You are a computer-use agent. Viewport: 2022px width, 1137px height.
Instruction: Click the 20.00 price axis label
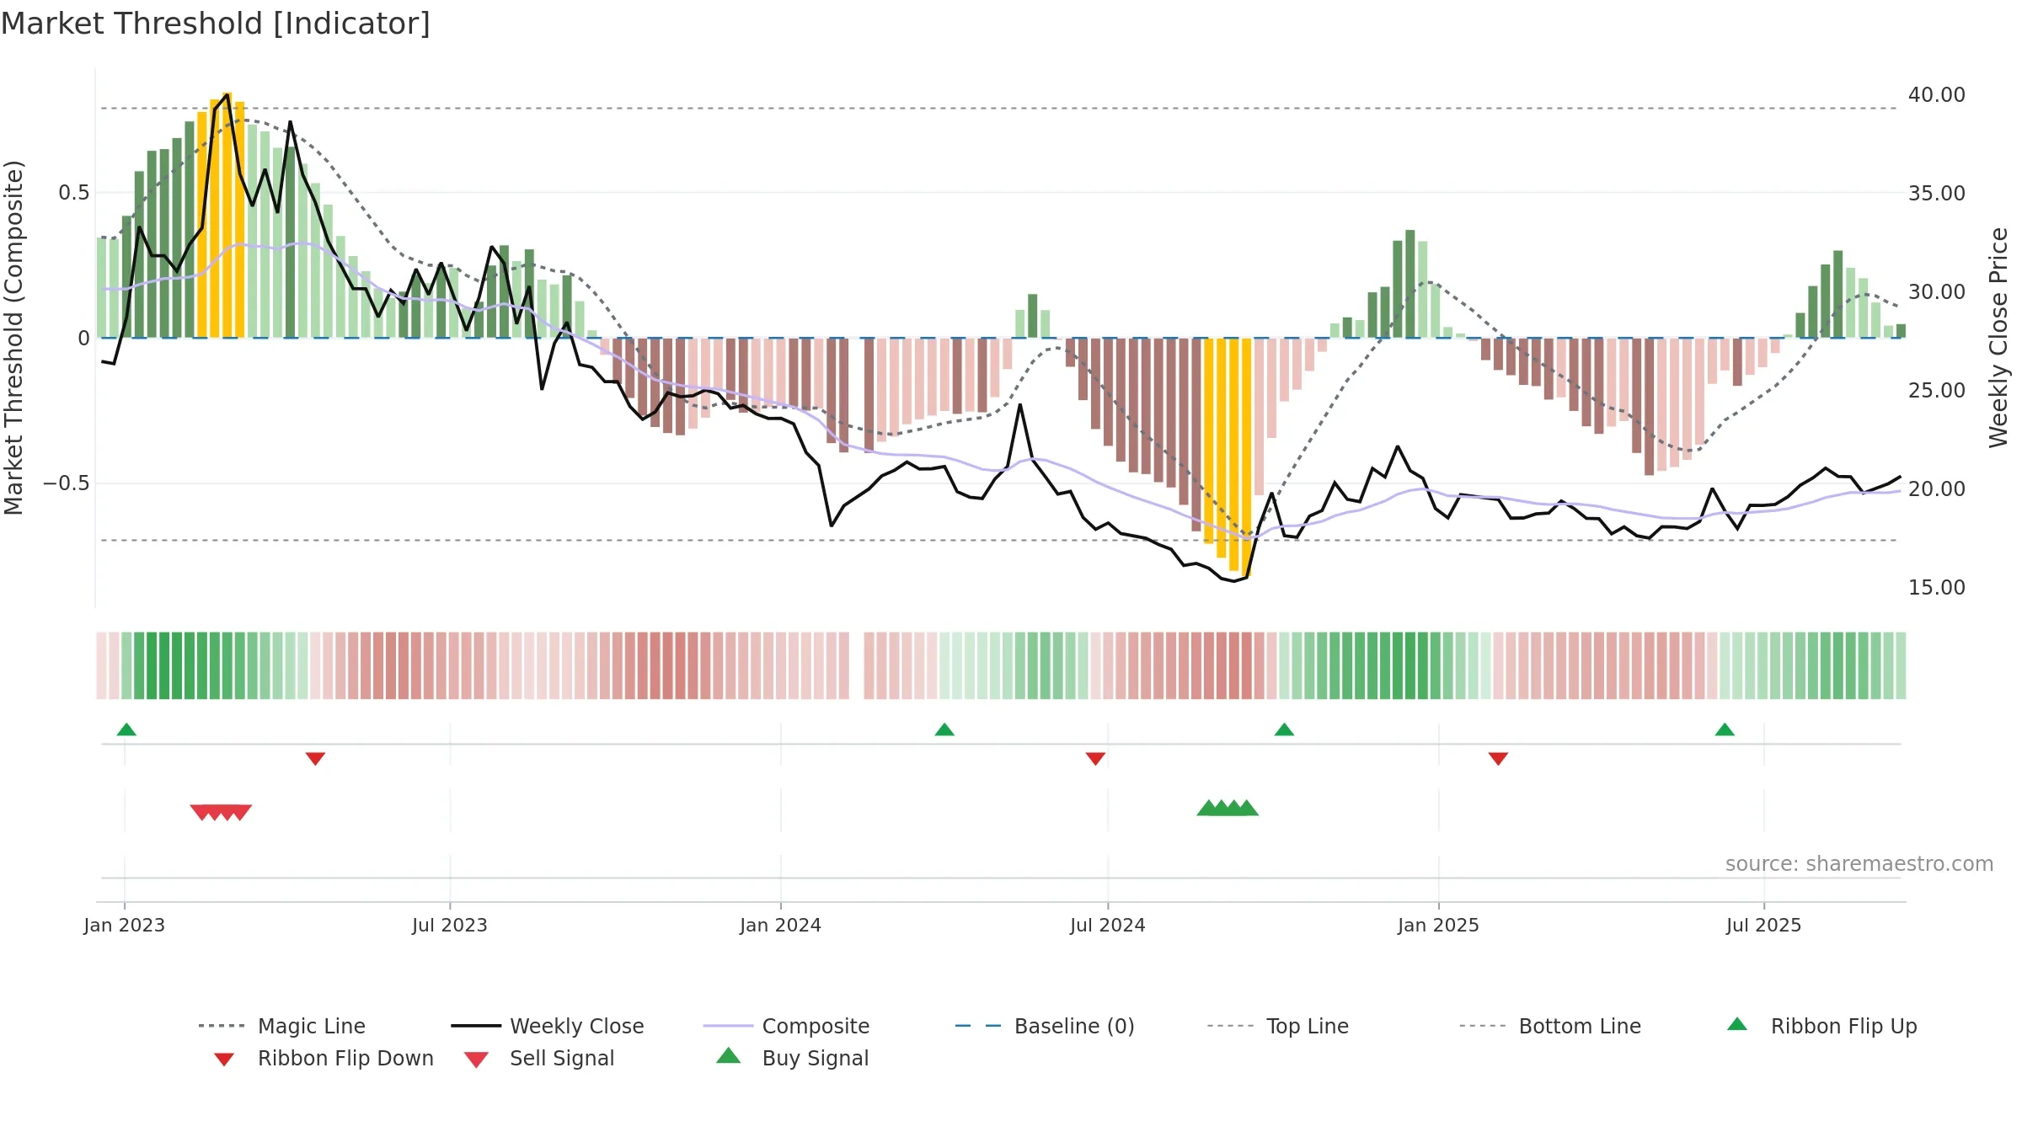click(1937, 489)
